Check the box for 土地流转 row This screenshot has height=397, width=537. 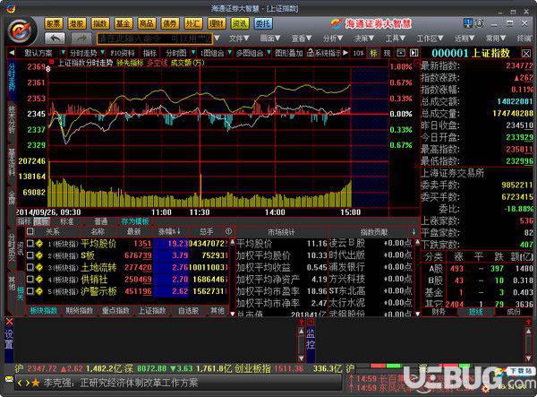coord(30,267)
